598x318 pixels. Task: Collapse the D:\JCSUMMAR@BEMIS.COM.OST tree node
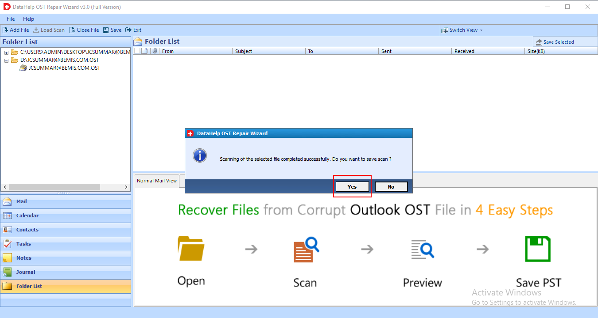(x=6, y=60)
